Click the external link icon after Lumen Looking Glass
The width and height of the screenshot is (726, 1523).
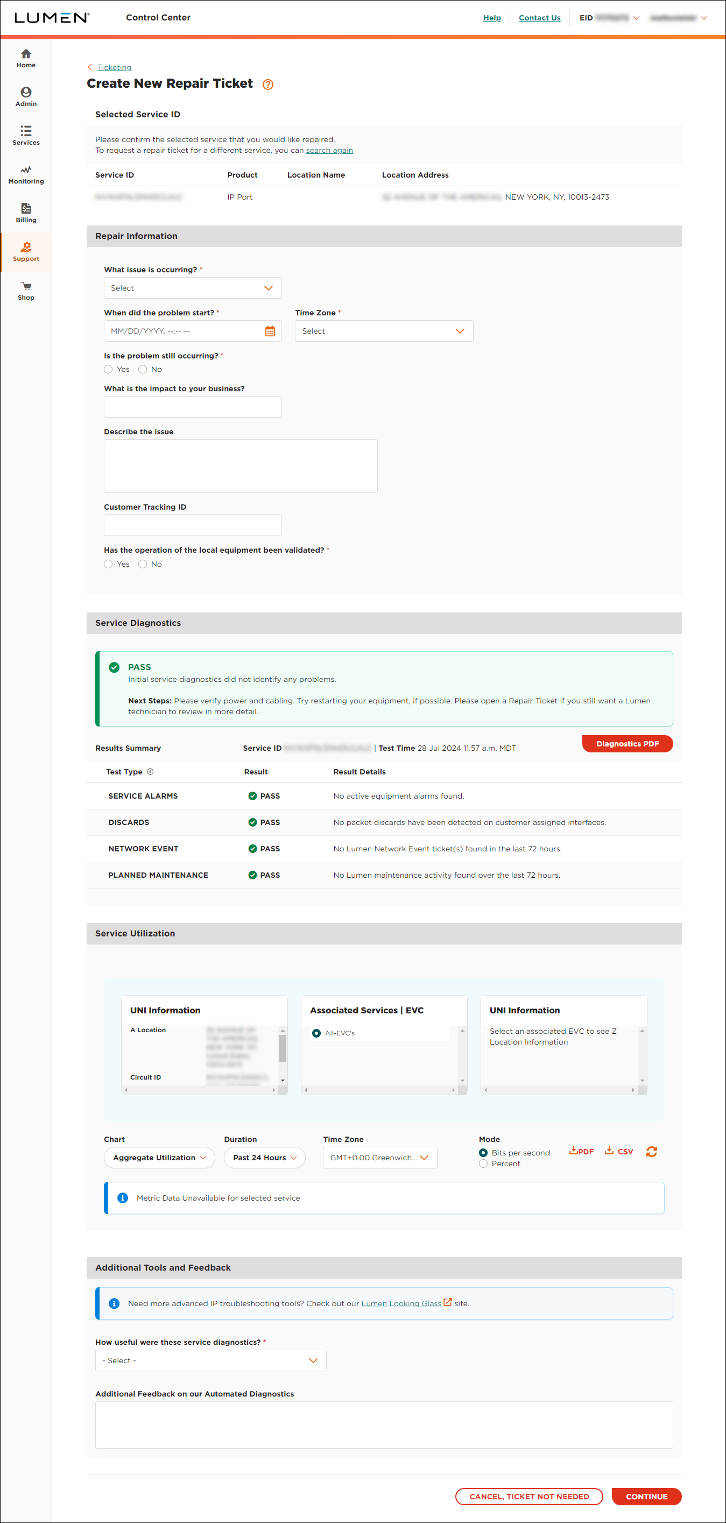click(x=448, y=1302)
